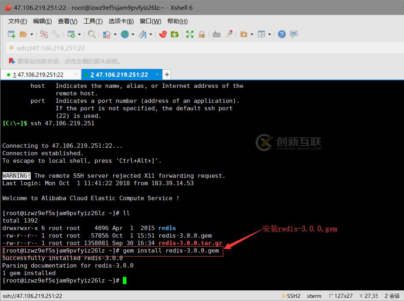Toggle full screen mode icon

coord(190,34)
